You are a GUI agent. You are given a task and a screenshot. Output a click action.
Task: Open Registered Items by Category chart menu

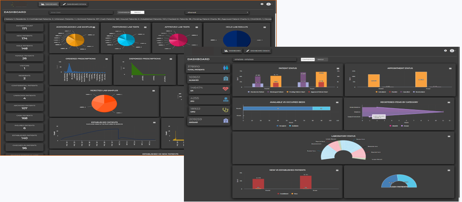click(449, 102)
